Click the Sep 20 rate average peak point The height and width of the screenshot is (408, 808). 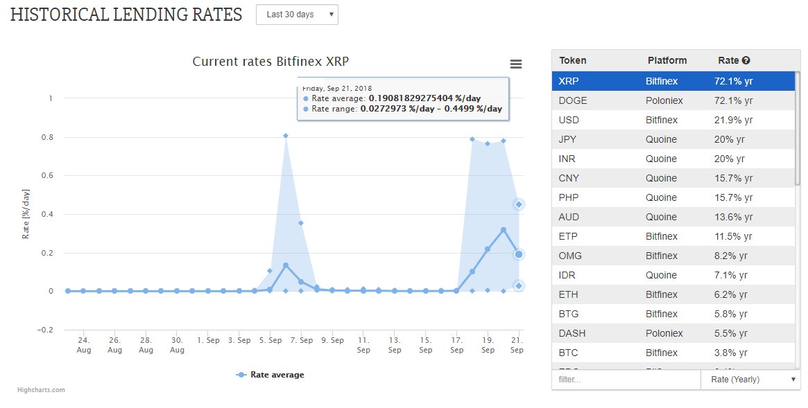[x=504, y=230]
